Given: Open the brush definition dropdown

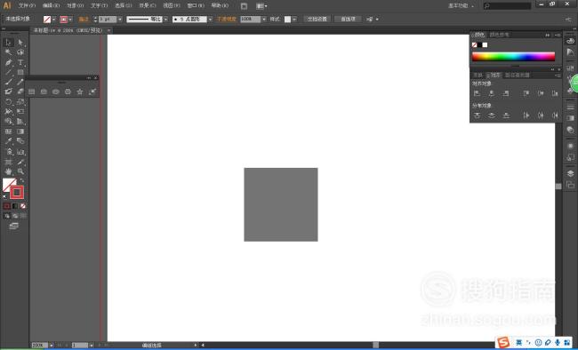Looking at the screenshot, I should pyautogui.click(x=210, y=20).
